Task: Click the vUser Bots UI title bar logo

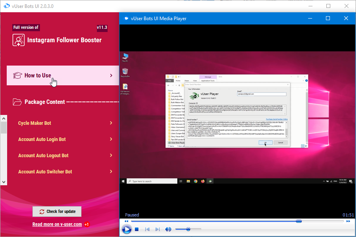Action: 7,6
